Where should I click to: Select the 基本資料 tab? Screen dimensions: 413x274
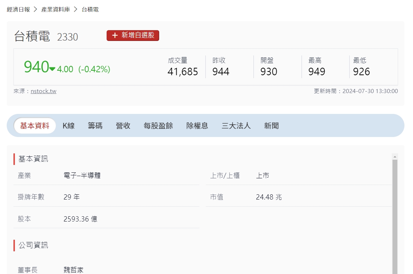pos(35,126)
